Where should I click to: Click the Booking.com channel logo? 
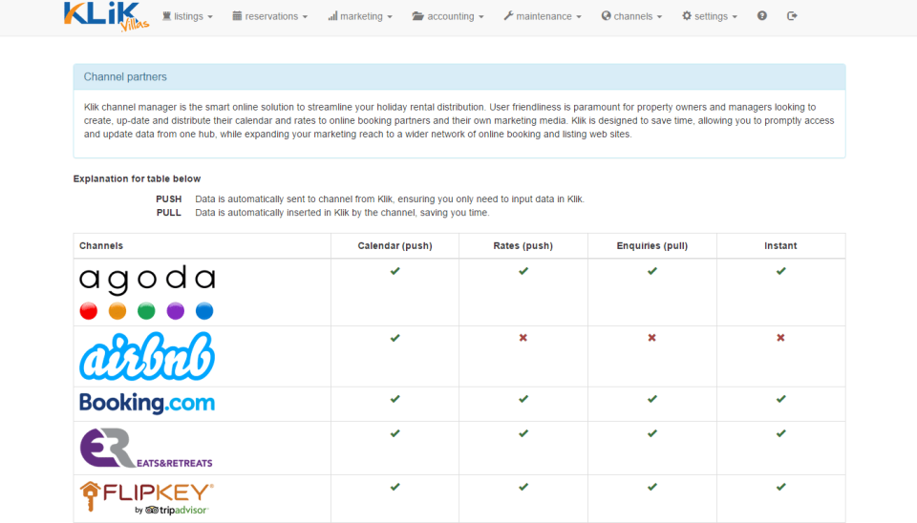pyautogui.click(x=147, y=403)
